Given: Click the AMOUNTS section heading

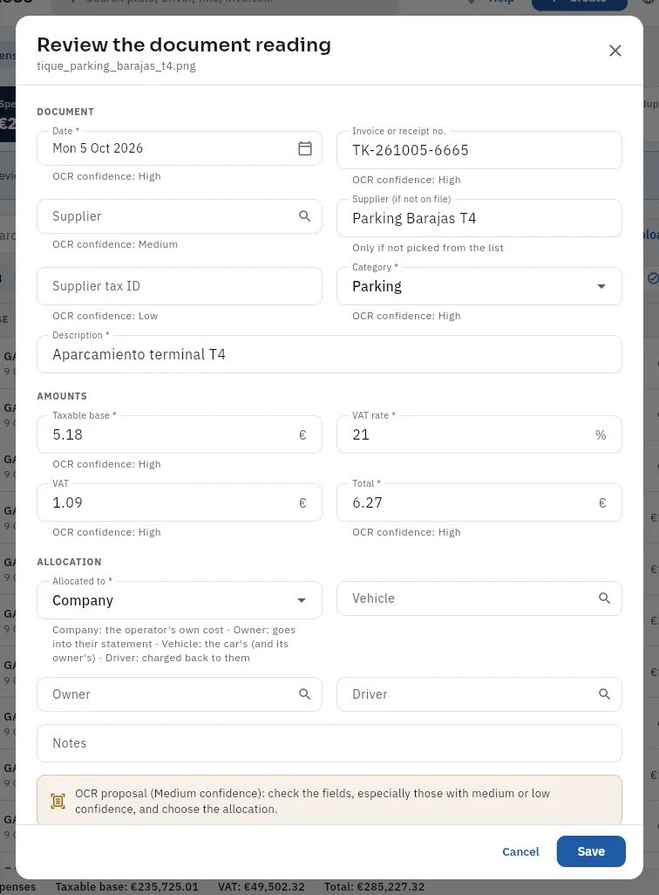Looking at the screenshot, I should [x=62, y=396].
